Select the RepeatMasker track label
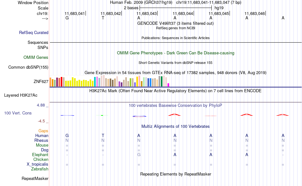The image size is (302, 186). (x=35, y=178)
